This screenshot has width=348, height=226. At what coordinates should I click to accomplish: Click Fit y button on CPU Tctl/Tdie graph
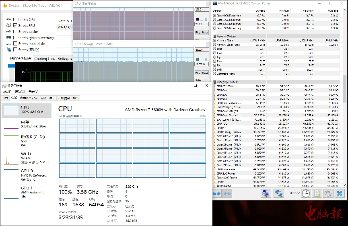click(x=198, y=33)
